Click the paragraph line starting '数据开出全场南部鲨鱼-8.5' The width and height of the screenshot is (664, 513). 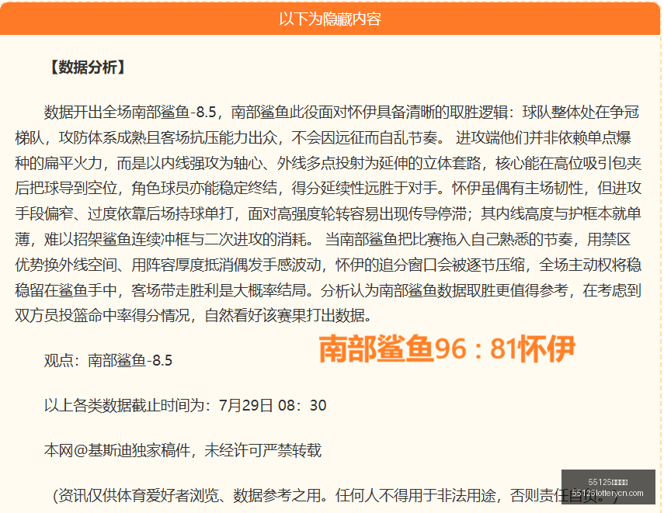click(x=341, y=113)
